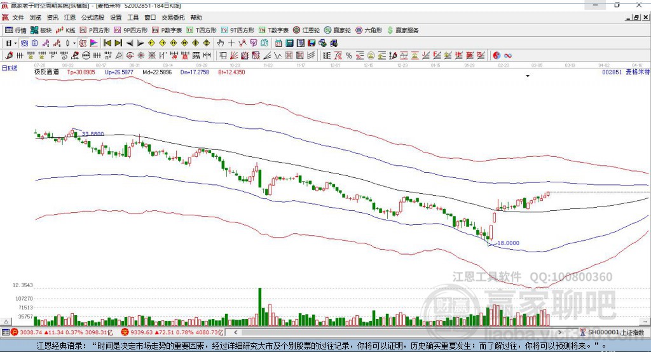
Task: Click the status bar grid table icon
Action: click(x=5, y=332)
